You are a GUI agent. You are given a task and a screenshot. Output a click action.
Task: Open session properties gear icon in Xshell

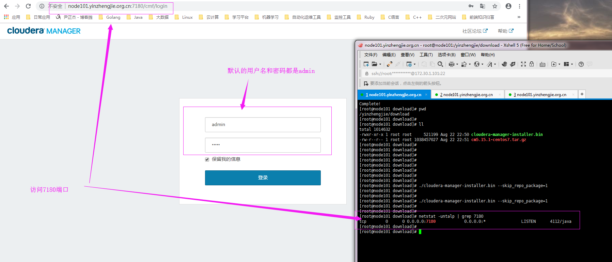[x=409, y=64]
